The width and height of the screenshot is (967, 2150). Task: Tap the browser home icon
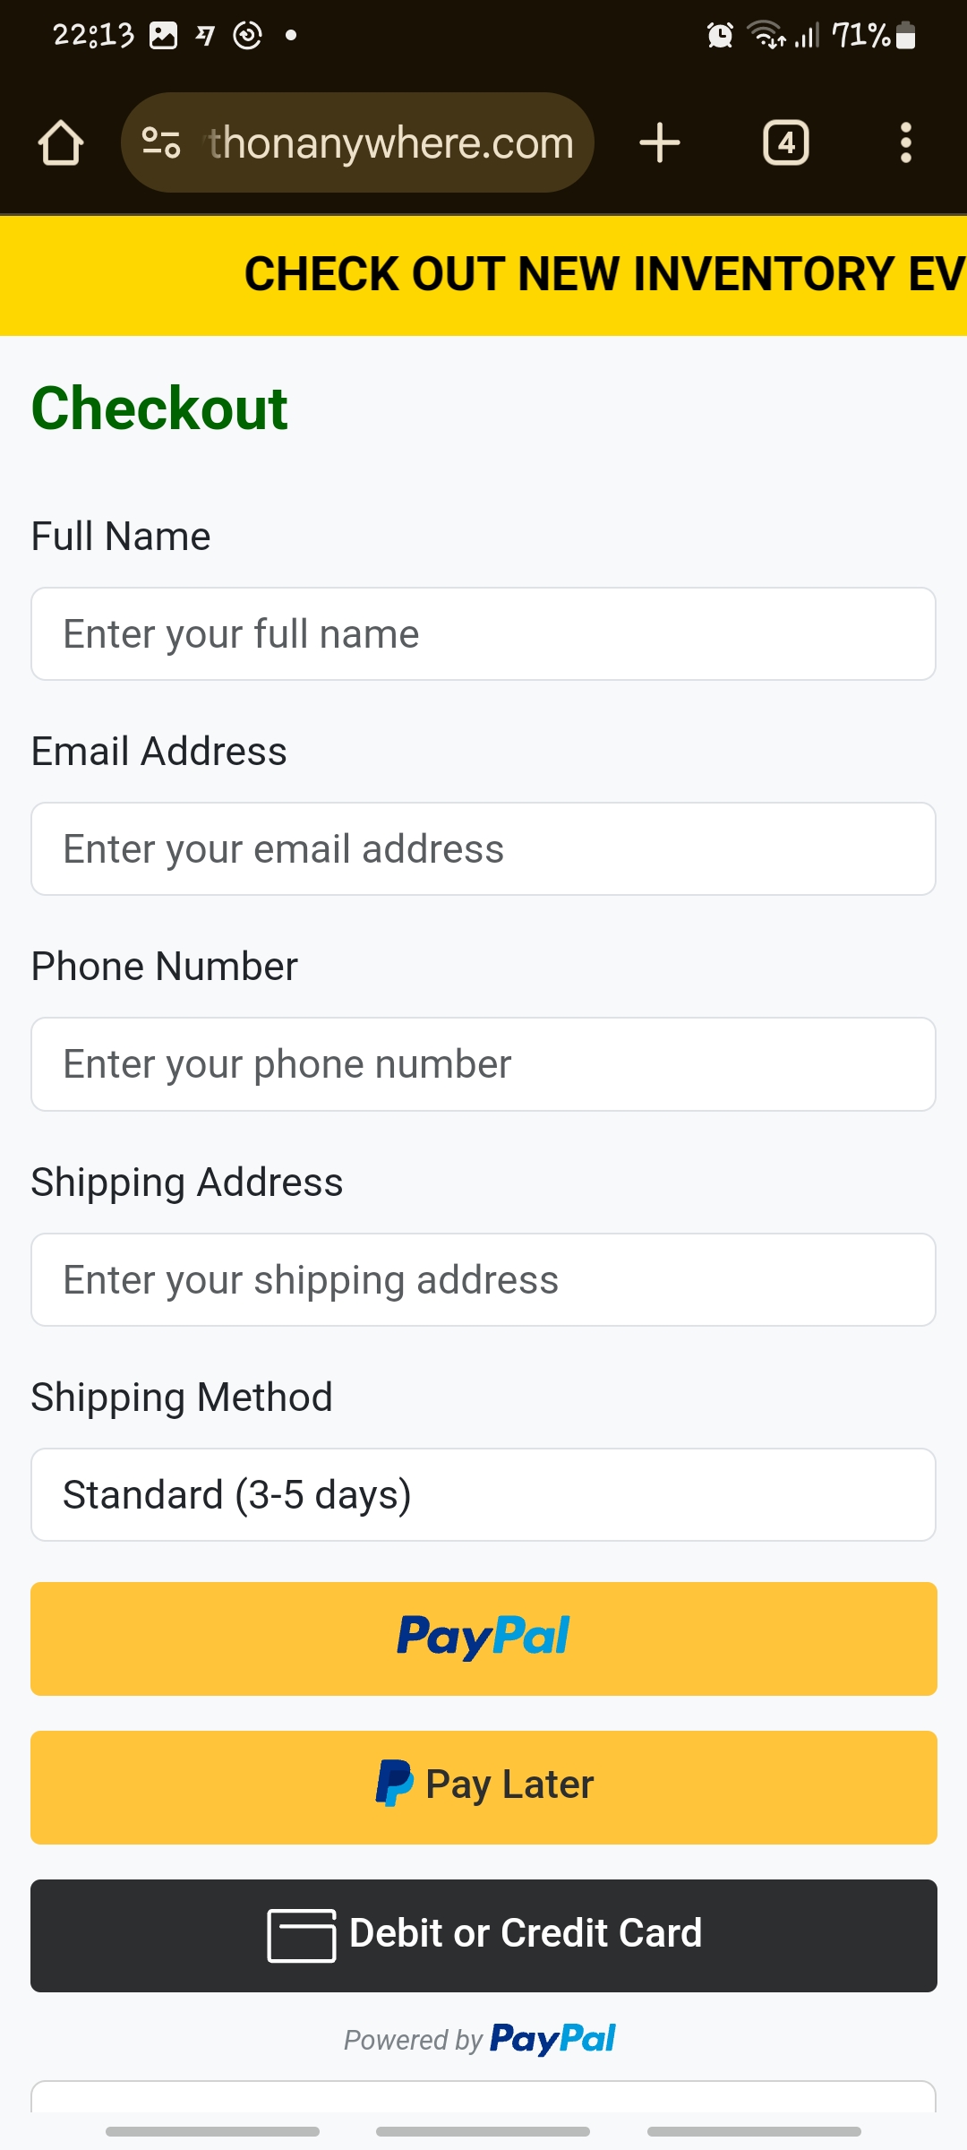[x=61, y=143]
